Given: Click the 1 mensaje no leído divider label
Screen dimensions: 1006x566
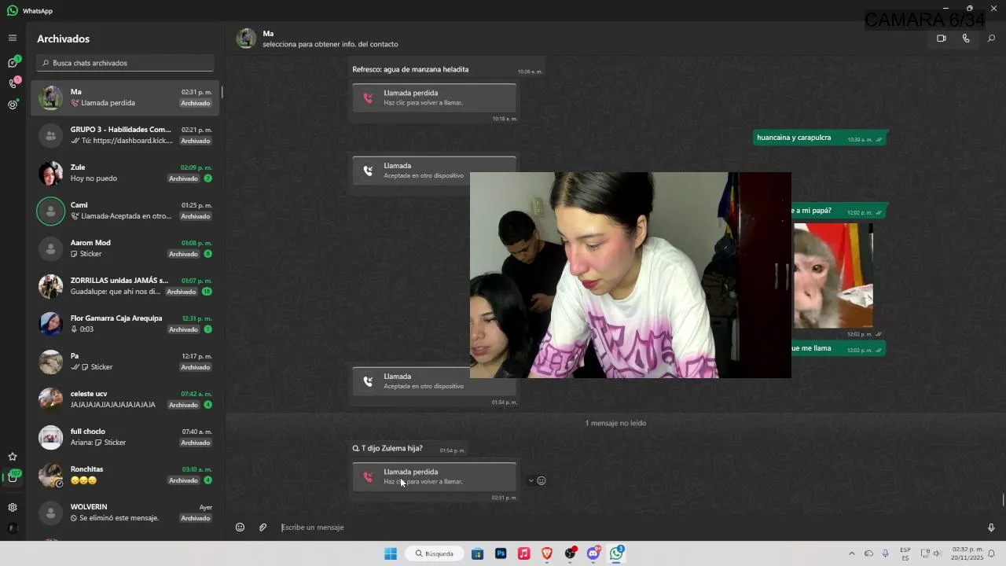Looking at the screenshot, I should [615, 423].
